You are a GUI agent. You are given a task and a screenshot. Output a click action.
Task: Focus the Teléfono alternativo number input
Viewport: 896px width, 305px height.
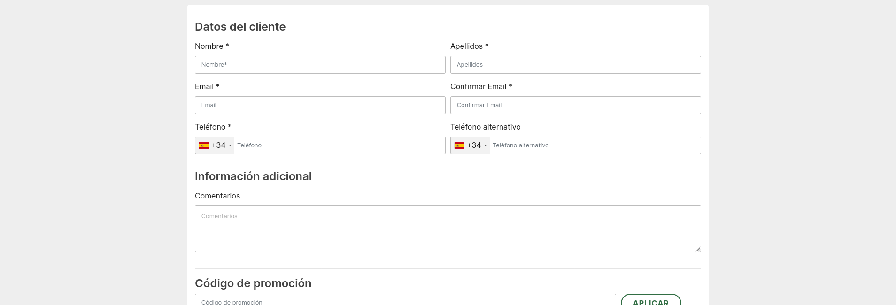point(595,145)
